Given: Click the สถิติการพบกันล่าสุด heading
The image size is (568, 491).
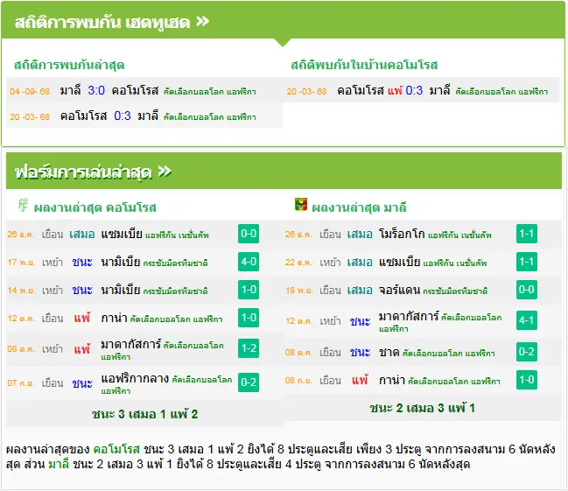Looking at the screenshot, I should tap(69, 65).
